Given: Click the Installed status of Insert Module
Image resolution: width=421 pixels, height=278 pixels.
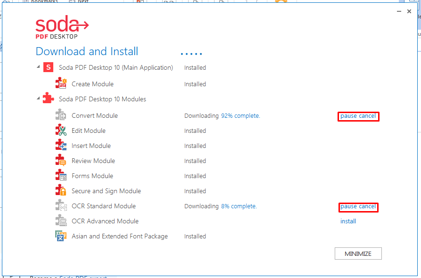Looking at the screenshot, I should click(x=195, y=146).
